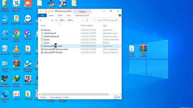Click the horizontal scrollbar in the file list
The width and height of the screenshot is (193, 108).
(74, 94)
